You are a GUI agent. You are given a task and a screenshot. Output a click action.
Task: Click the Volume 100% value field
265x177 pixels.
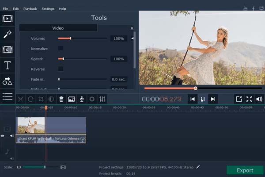coord(119,38)
